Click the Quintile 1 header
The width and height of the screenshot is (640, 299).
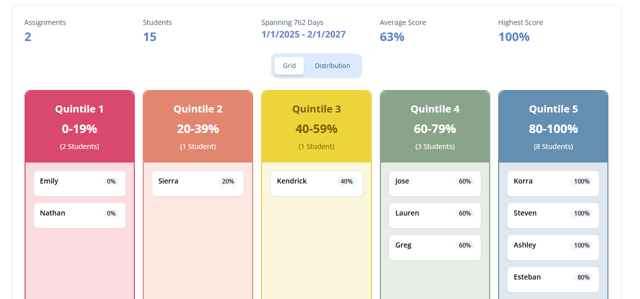tap(80, 126)
